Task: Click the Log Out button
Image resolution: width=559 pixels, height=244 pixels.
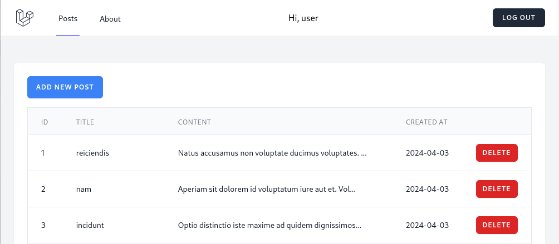Action: 518,18
